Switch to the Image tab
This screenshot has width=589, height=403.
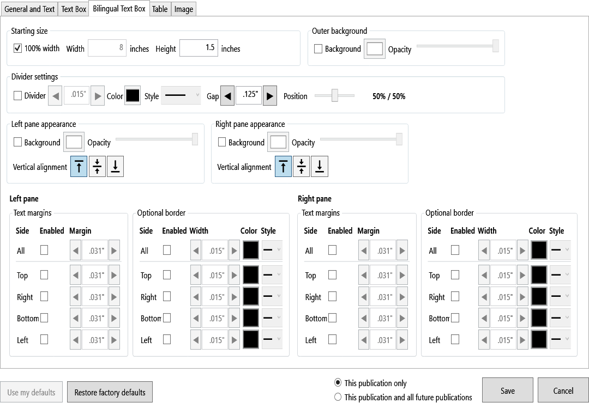coord(184,9)
